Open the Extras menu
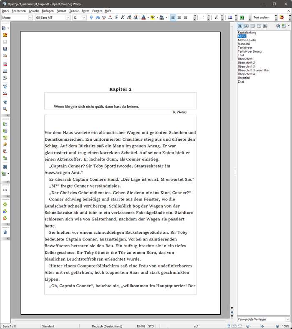This screenshot has width=292, height=329. [x=86, y=11]
